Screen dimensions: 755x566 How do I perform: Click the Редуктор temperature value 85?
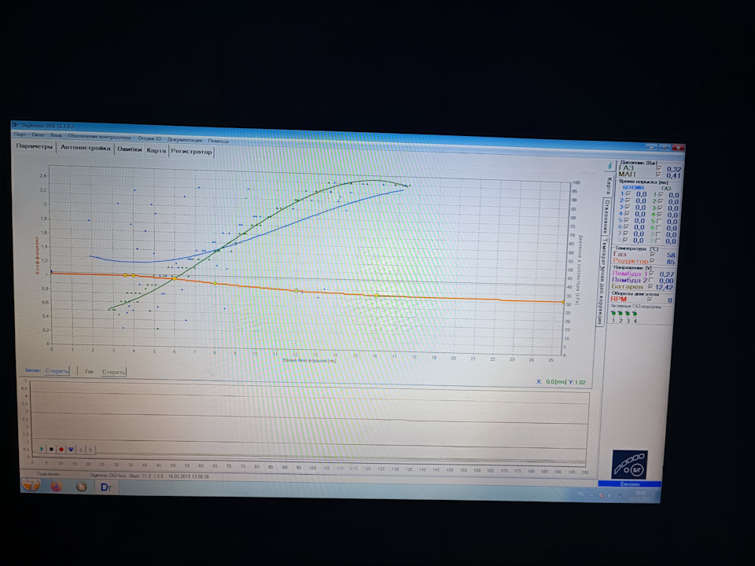pyautogui.click(x=671, y=261)
